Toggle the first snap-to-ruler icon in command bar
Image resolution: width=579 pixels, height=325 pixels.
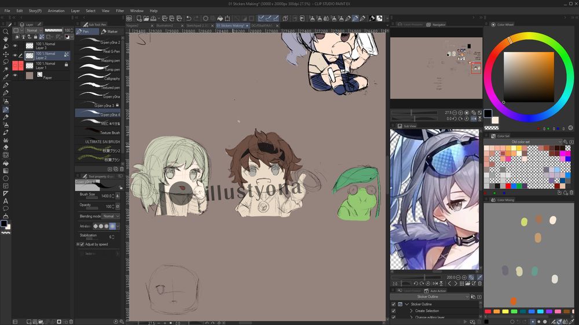(261, 18)
